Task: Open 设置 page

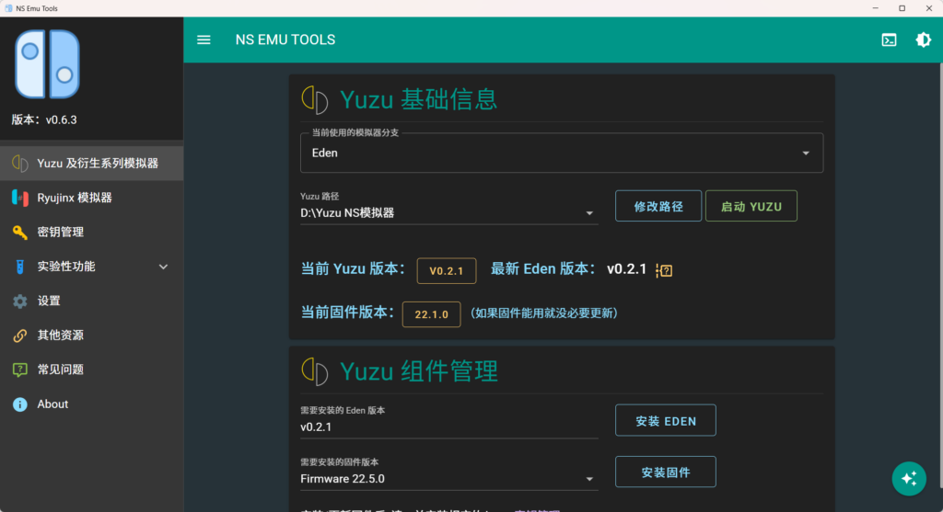Action: pos(91,301)
